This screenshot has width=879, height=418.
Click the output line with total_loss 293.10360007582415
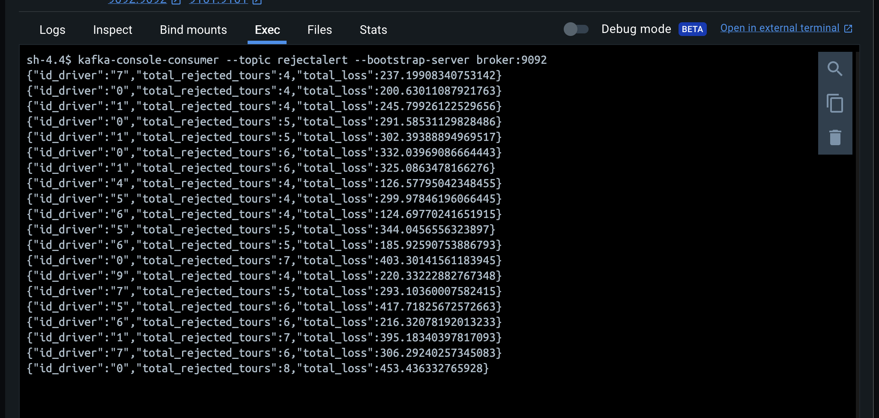click(x=264, y=291)
